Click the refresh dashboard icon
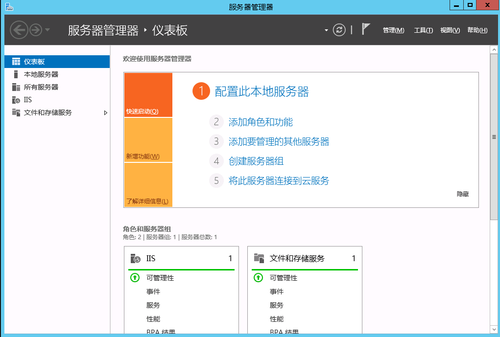The image size is (500, 337). [339, 30]
